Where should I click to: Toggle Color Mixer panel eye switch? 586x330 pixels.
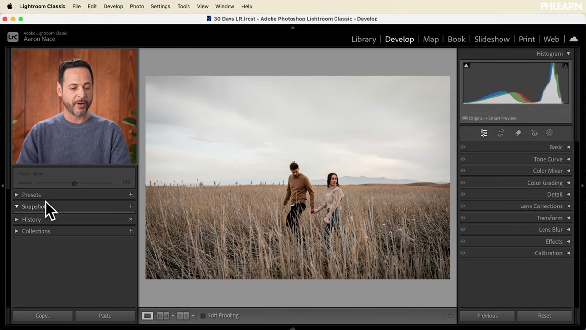(x=463, y=171)
